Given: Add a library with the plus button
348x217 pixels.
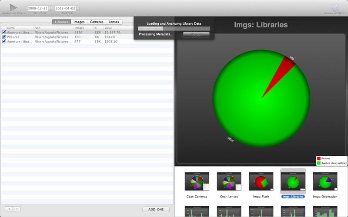Looking at the screenshot, I should [x=9, y=209].
